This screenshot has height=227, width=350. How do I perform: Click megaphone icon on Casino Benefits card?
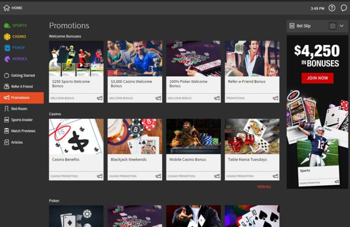pos(99,176)
